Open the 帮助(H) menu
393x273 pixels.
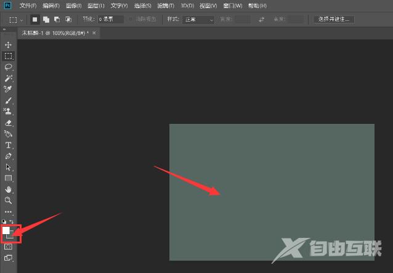tap(257, 6)
